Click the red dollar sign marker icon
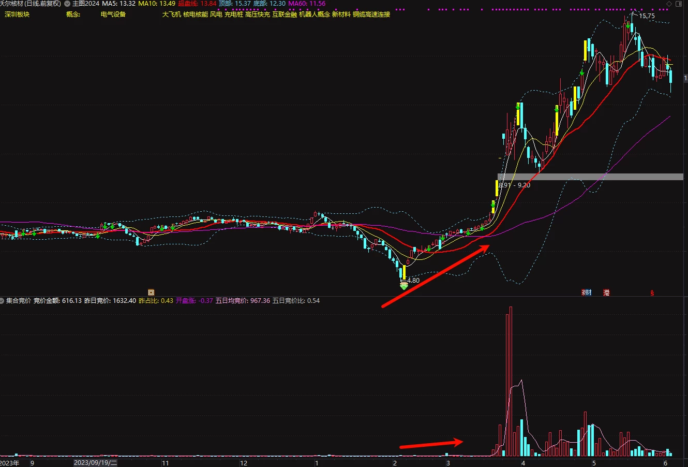 pyautogui.click(x=652, y=293)
